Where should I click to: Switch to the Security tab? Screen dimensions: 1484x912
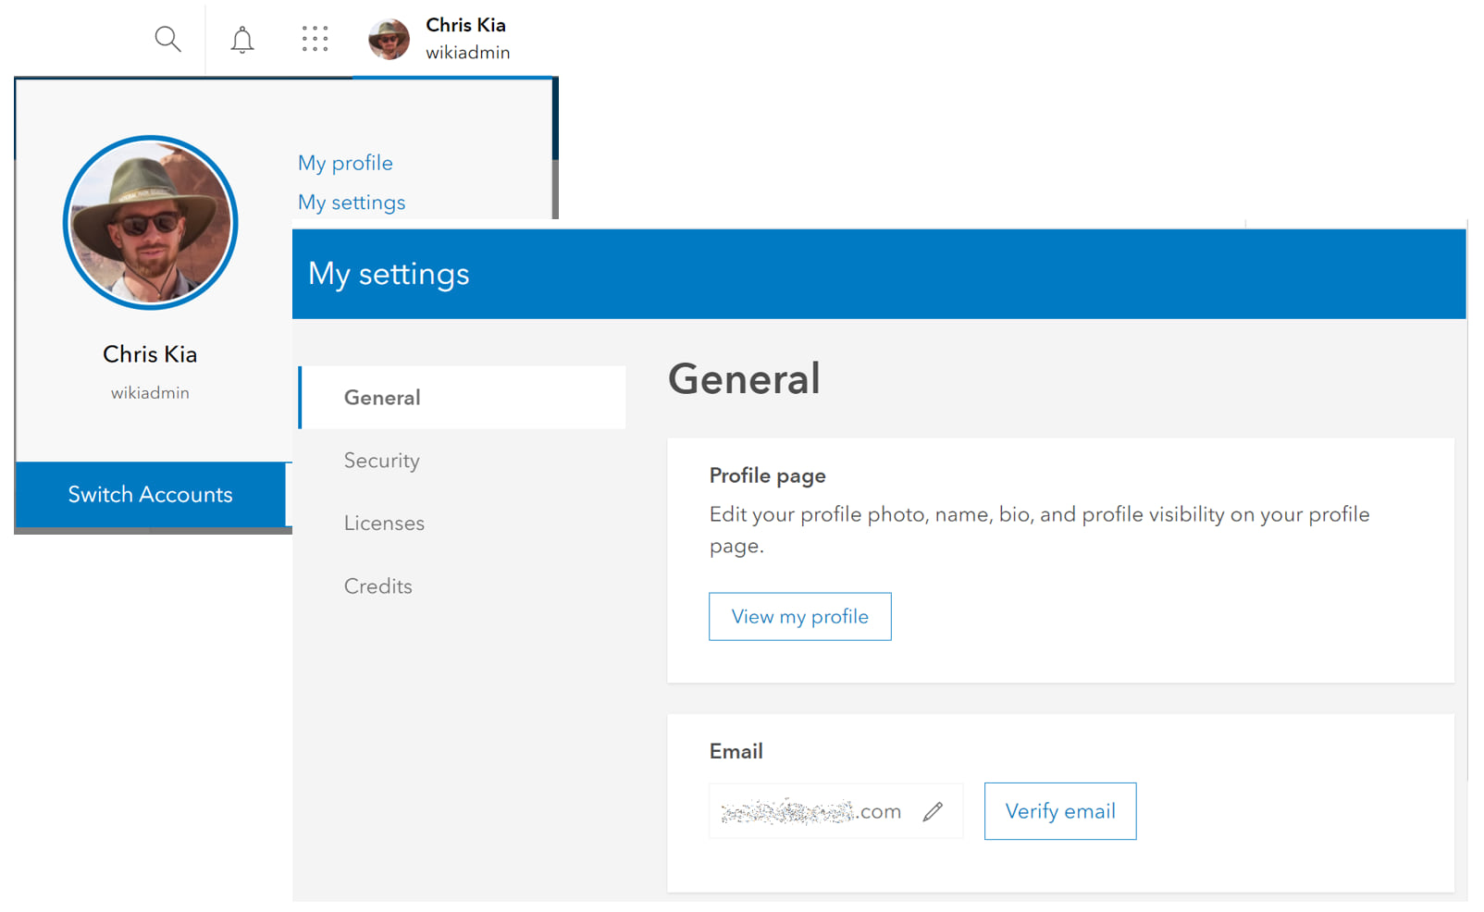point(381,460)
